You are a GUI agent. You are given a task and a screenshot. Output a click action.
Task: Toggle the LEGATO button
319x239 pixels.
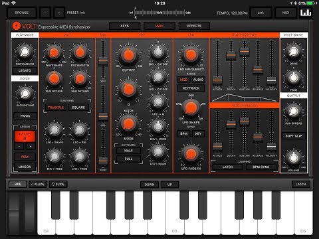[x=25, y=70]
